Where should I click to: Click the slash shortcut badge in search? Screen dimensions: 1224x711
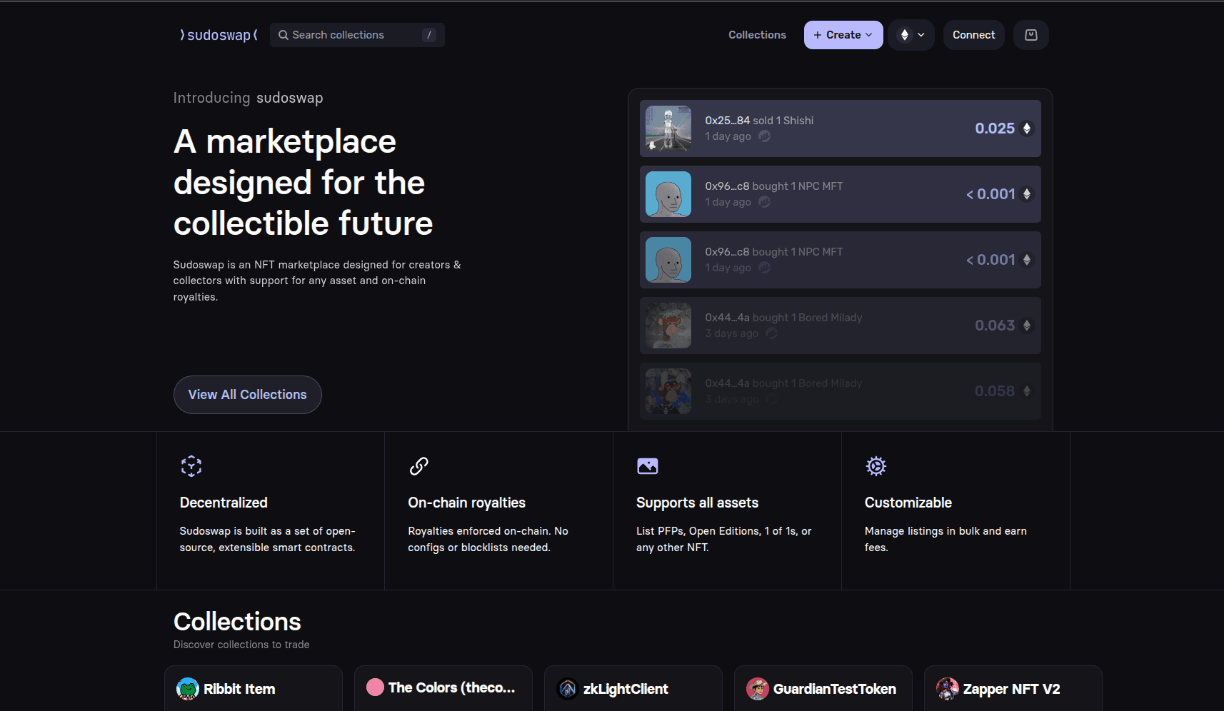[x=429, y=35]
